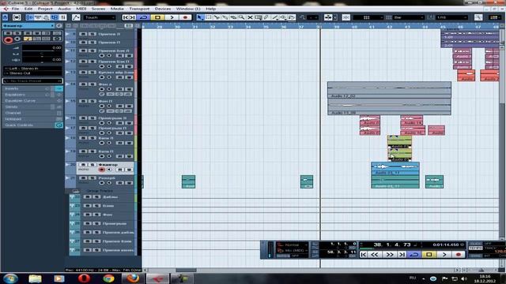506x284 pixels.
Task: Click the Activate Project icon in toolbar
Action: coord(6,17)
